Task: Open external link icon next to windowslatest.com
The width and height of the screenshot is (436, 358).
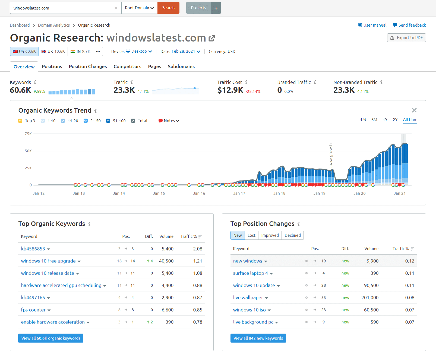Action: tap(212, 38)
